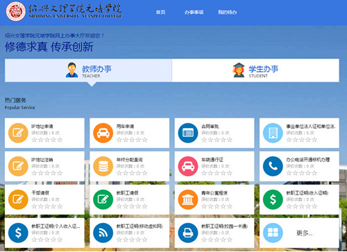Open the 更多 grid icon tile

tap(299, 233)
